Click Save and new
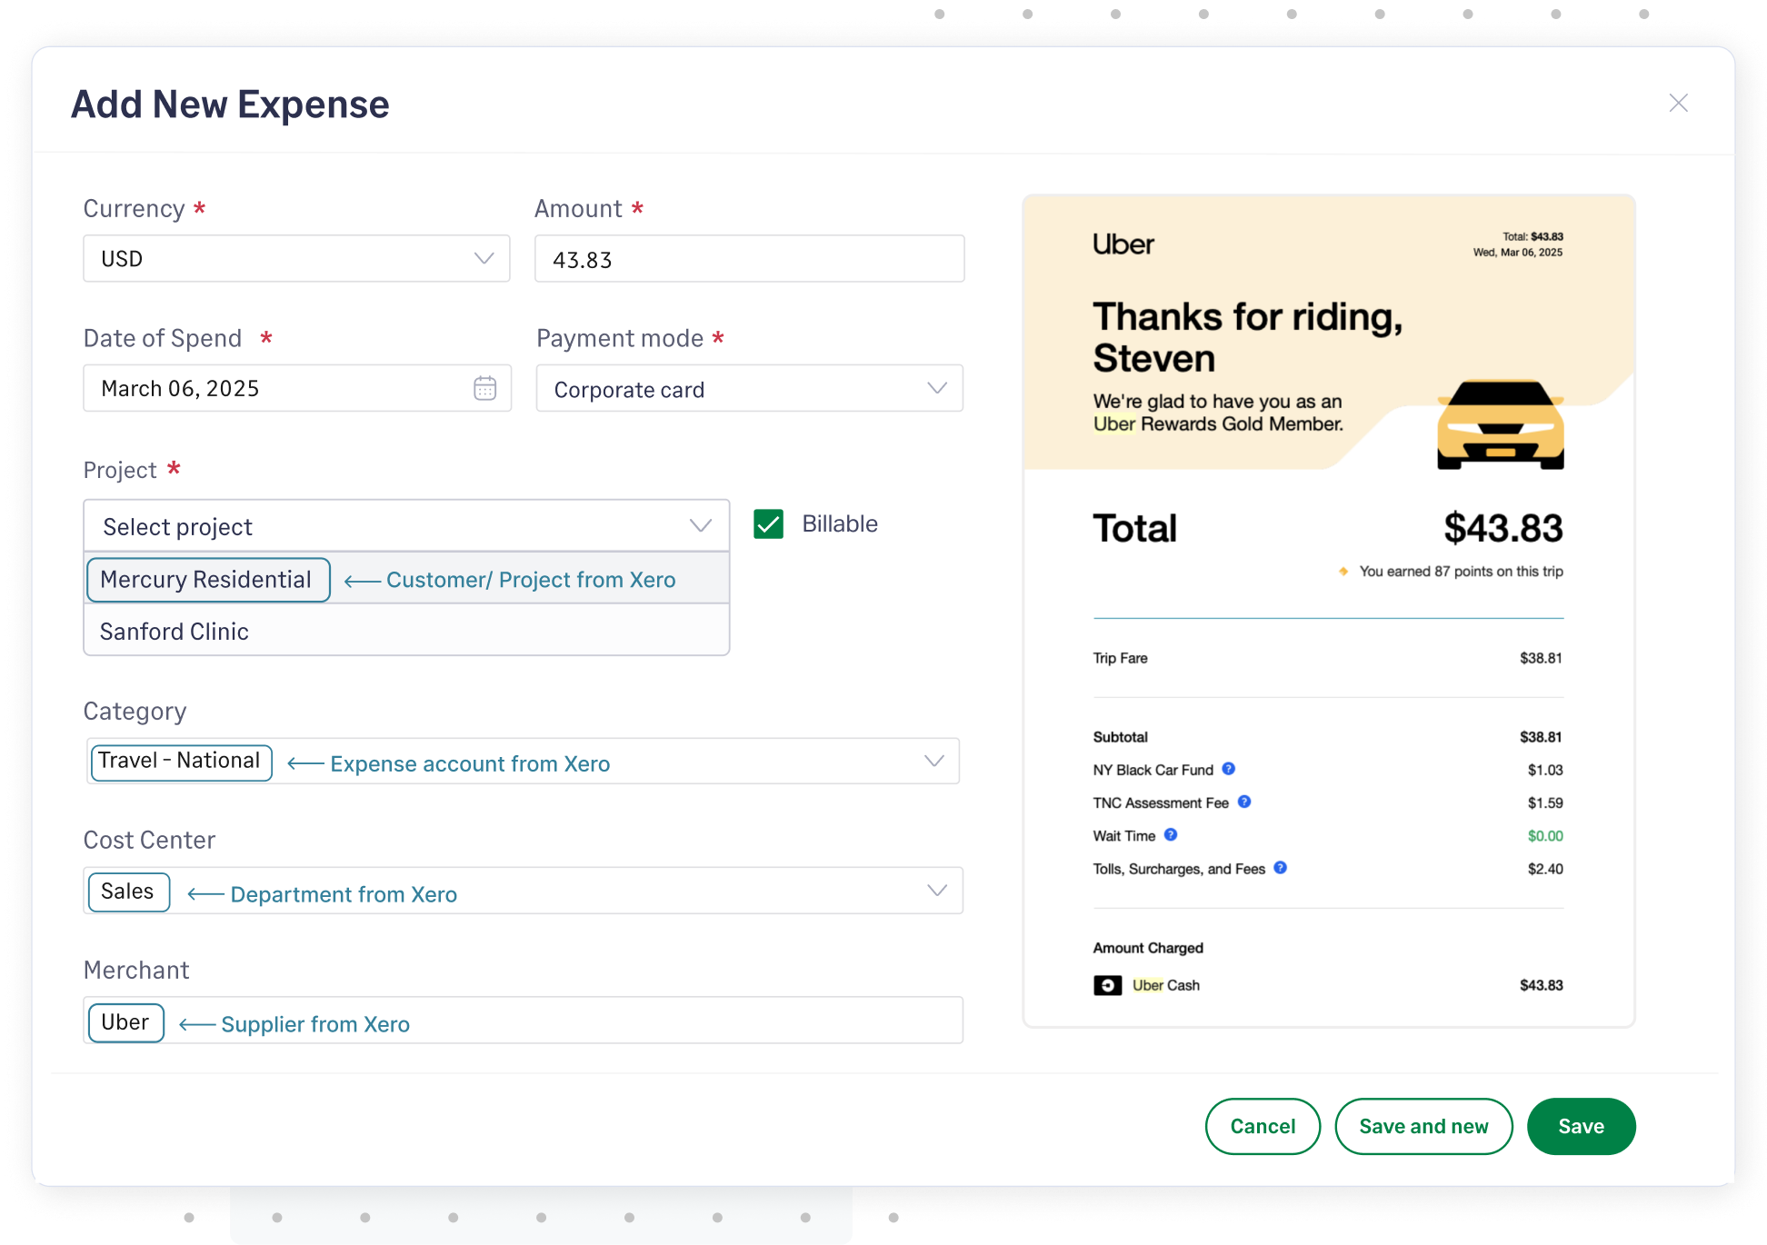The height and width of the screenshot is (1245, 1767). [1423, 1126]
